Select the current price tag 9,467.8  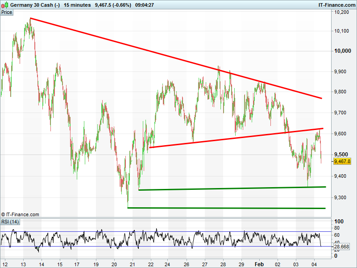click(x=342, y=162)
